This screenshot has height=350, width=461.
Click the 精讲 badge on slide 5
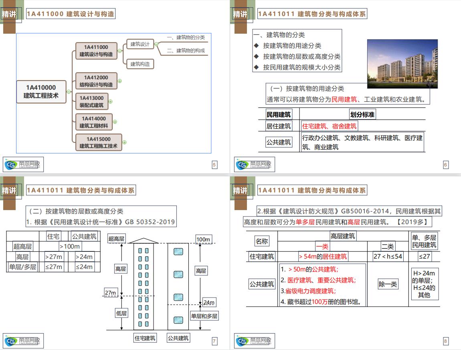(x=9, y=13)
